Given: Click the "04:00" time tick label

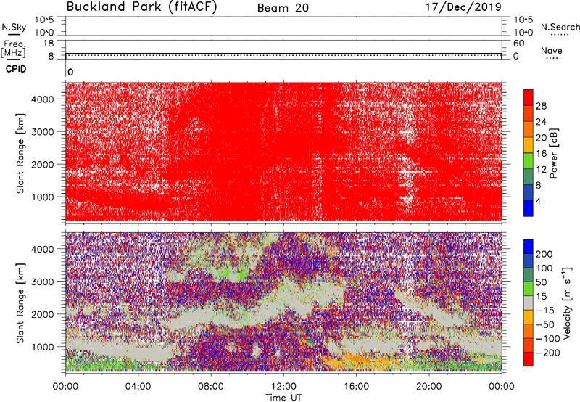Looking at the screenshot, I should coord(138,387).
